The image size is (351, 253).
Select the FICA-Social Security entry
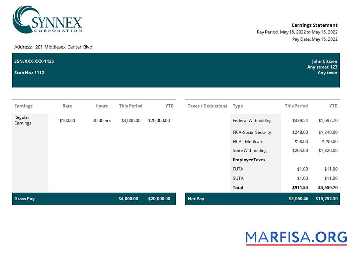[251, 132]
